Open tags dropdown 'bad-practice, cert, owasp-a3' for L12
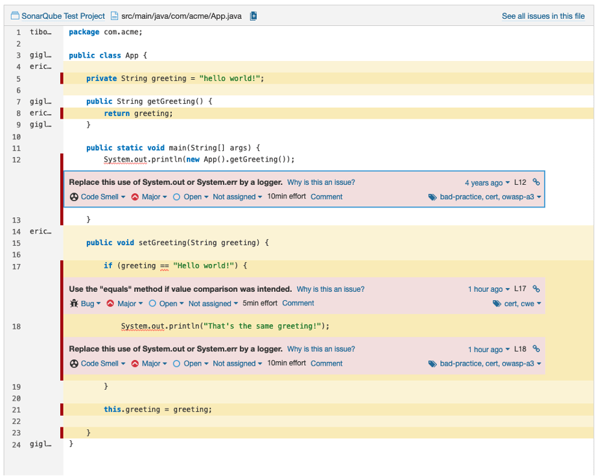The image size is (599, 476). [x=491, y=196]
